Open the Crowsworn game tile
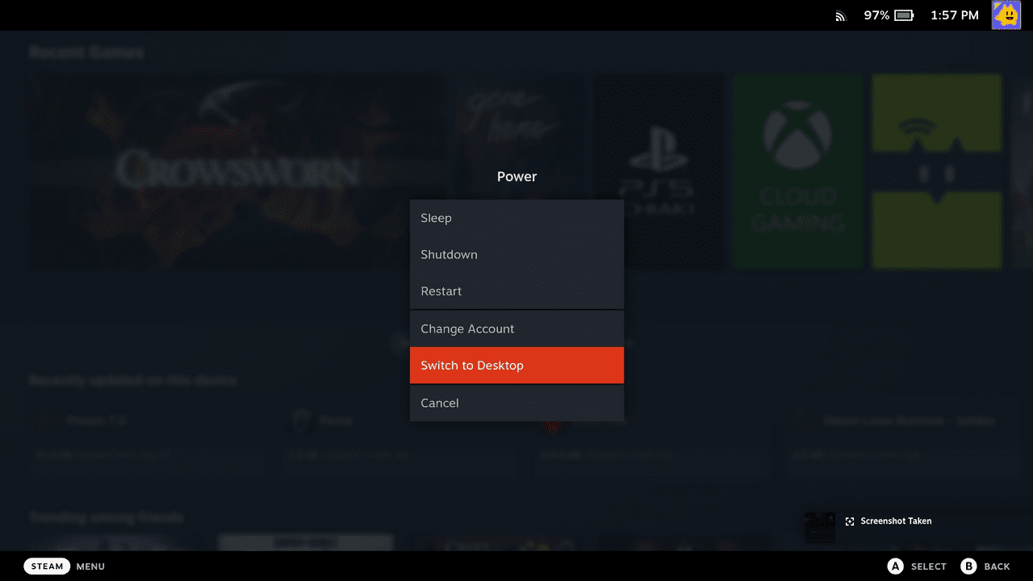 click(237, 171)
